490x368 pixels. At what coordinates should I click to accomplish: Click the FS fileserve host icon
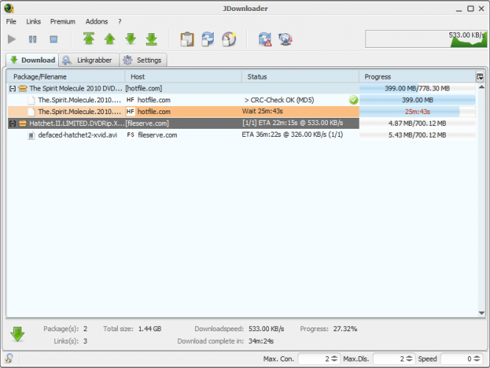click(x=130, y=135)
